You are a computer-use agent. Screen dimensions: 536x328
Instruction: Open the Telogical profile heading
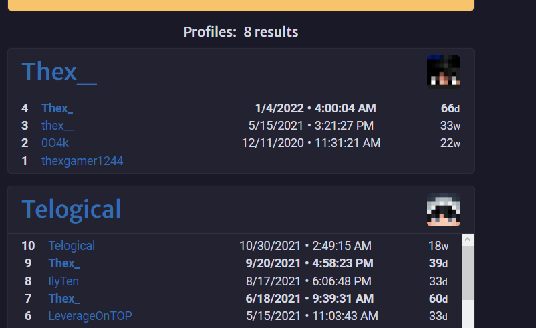coord(71,210)
